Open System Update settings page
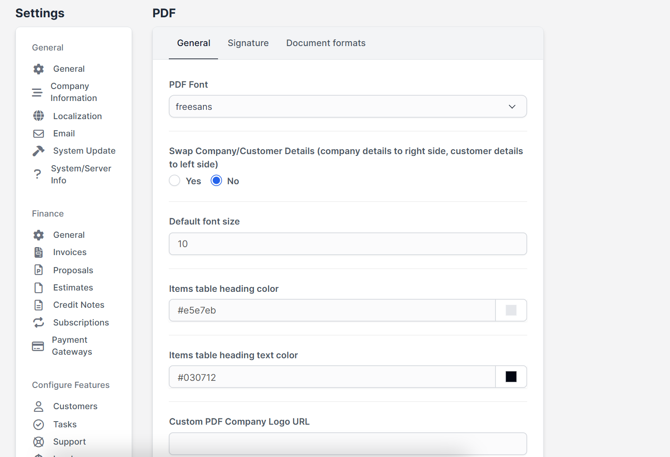Image resolution: width=670 pixels, height=457 pixels. click(x=84, y=151)
